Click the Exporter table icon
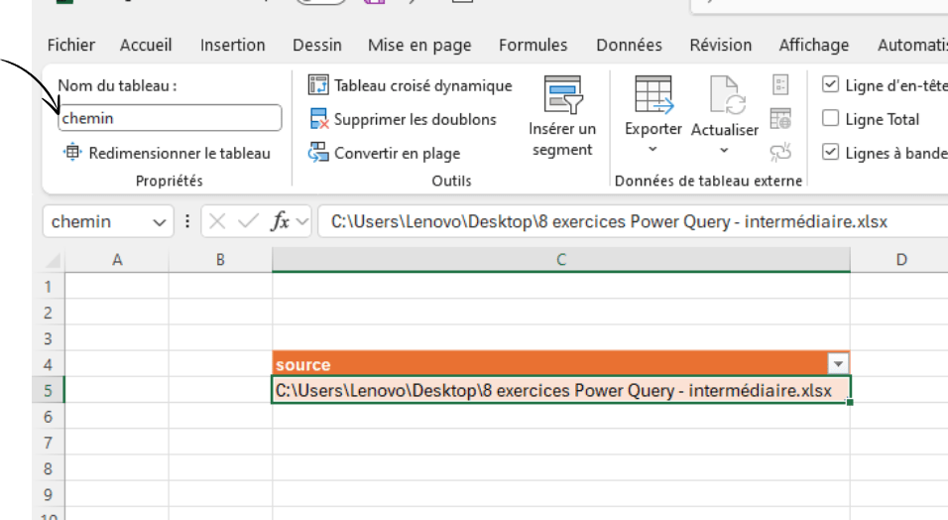This screenshot has height=520, width=948. 653,95
